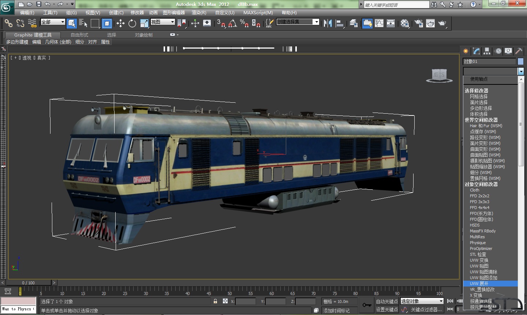
Task: Open the 选定对象 key filter dropdown
Action: point(422,301)
